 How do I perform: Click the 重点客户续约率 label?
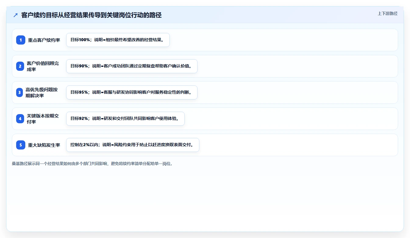pyautogui.click(x=44, y=40)
